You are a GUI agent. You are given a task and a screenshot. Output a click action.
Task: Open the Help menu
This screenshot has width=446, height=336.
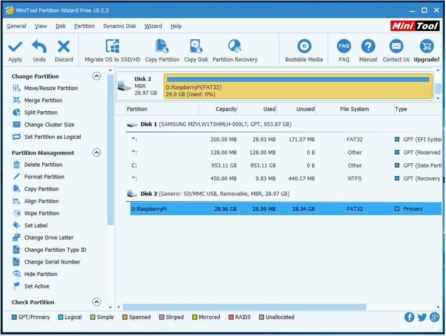click(x=176, y=26)
